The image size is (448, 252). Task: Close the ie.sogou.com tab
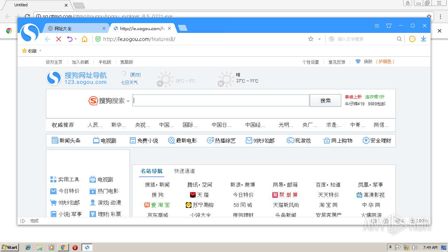coord(170,28)
